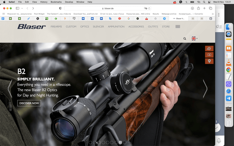The height and width of the screenshot is (146, 234).
Task: Open the sidebar tab group dropdown arrow
Action: 22,8
